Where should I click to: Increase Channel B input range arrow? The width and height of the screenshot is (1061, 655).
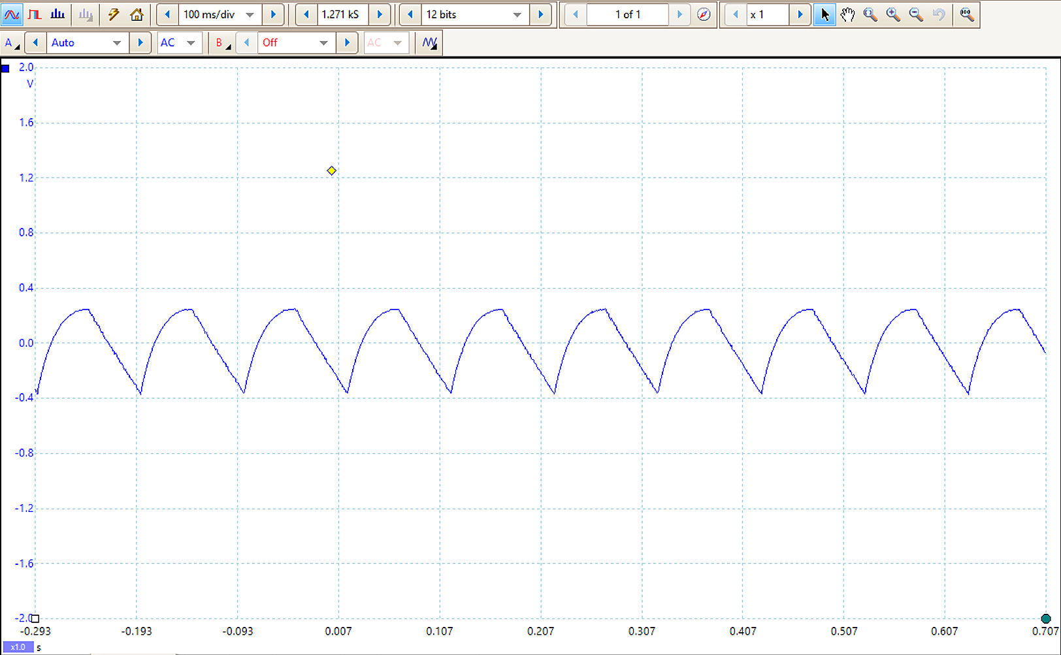click(x=347, y=42)
